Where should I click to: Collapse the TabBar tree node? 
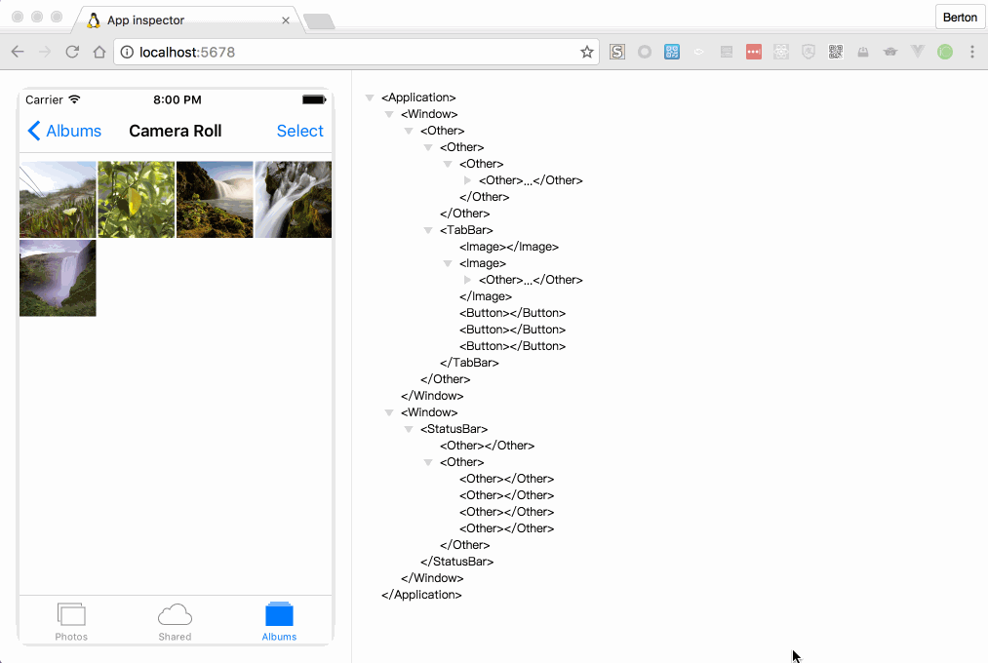click(428, 230)
